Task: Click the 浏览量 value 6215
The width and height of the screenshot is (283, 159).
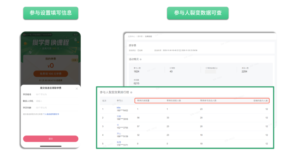Action: (x=136, y=84)
